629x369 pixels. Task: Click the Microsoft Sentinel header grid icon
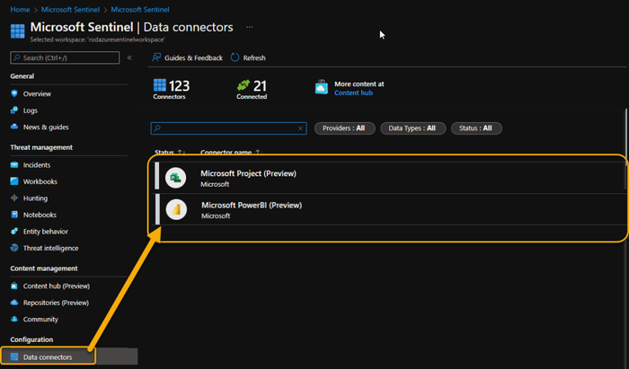18,31
